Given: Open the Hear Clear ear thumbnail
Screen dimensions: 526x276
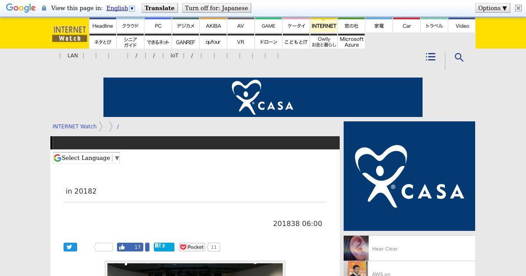Looking at the screenshot, I should (356, 248).
